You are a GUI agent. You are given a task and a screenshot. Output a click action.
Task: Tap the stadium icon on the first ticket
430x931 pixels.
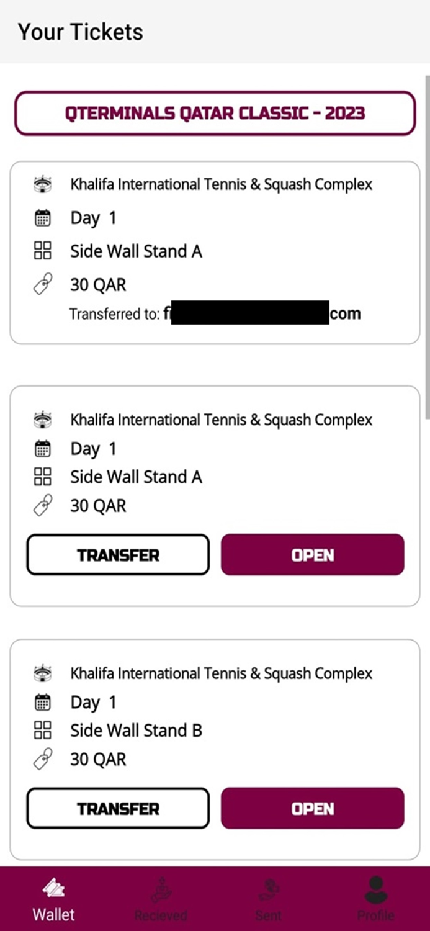click(x=42, y=184)
